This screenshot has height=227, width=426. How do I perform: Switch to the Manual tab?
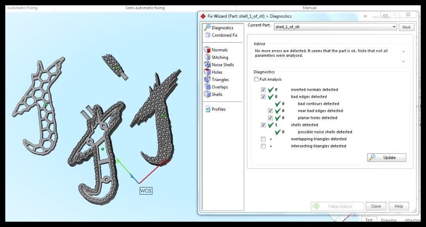click(310, 8)
